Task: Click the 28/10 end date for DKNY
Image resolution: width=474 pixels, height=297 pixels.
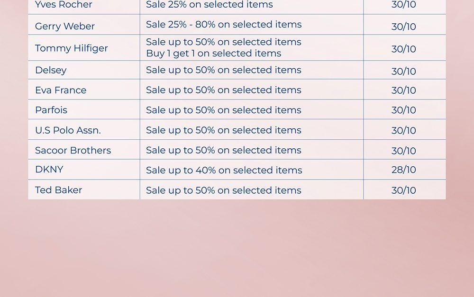Action: (404, 170)
